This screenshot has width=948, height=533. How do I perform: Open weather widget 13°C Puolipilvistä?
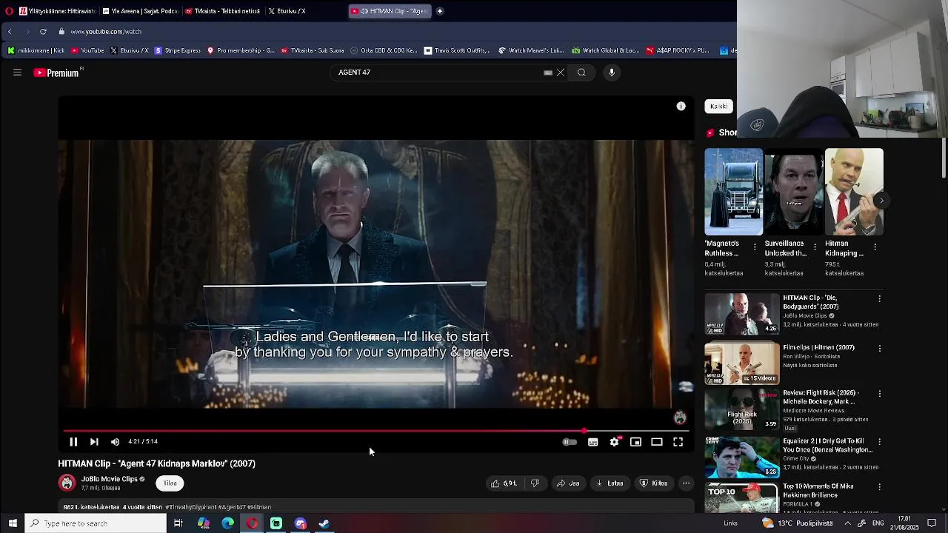[x=797, y=523]
